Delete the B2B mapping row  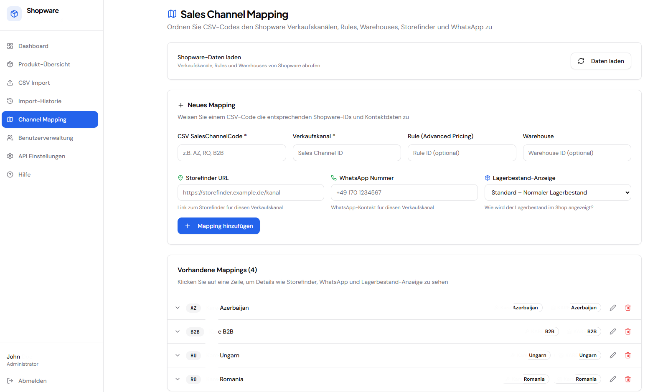point(628,331)
